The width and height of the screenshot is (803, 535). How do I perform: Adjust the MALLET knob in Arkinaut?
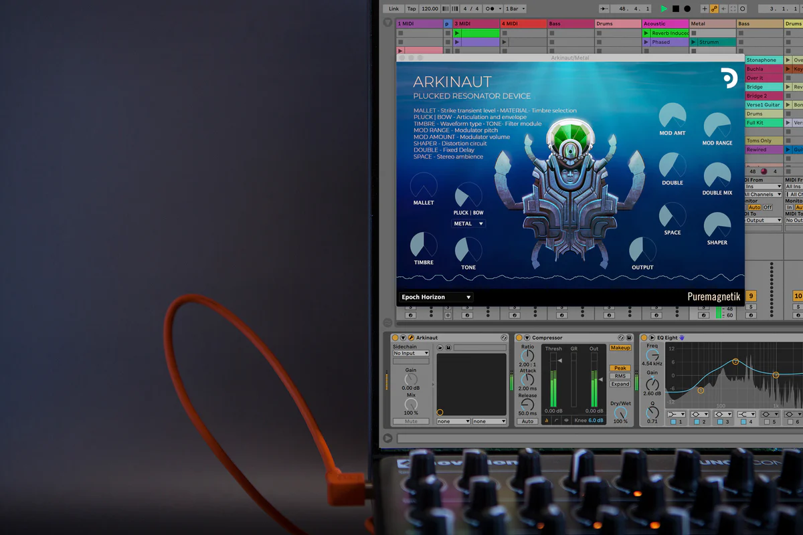point(424,185)
